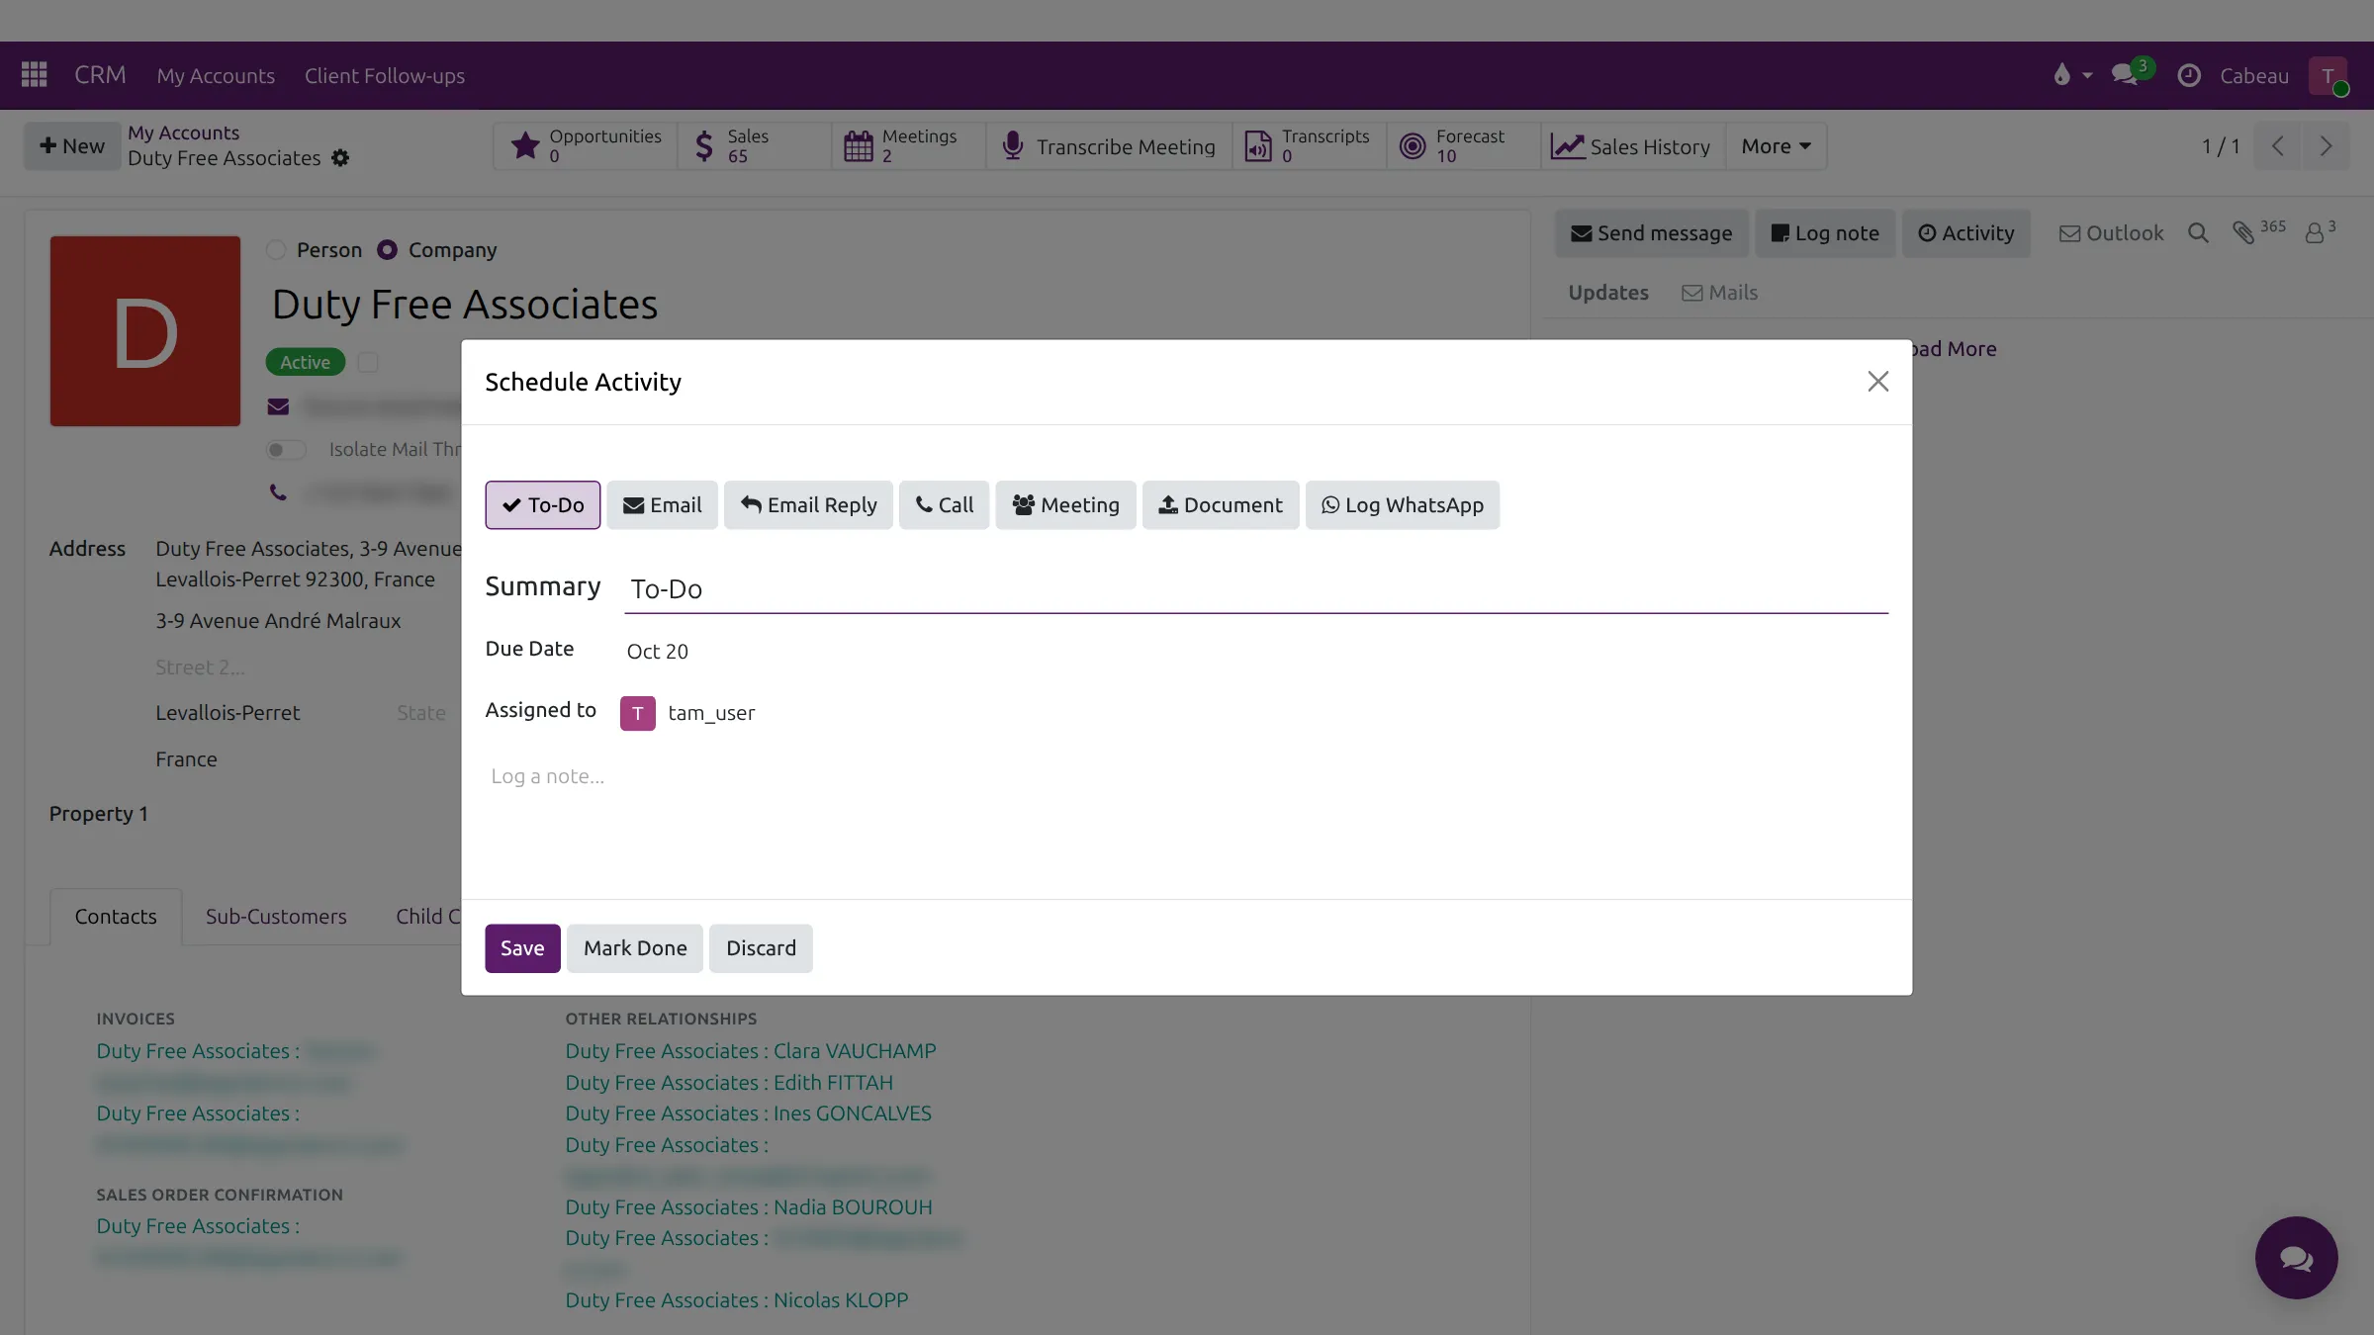Click the My Accounts breadcrumb link

[x=183, y=133]
